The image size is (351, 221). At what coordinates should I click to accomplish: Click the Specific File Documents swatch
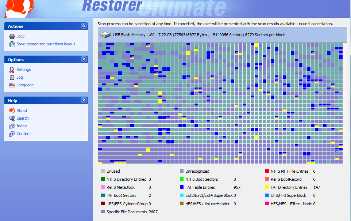103,211
